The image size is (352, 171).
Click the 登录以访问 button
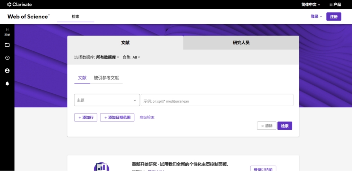pos(263,168)
